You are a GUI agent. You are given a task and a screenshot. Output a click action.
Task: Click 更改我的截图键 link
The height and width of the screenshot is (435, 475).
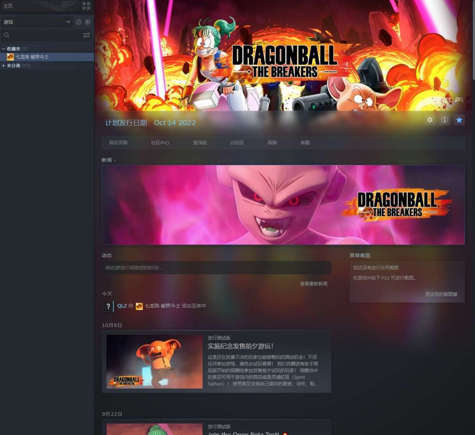tap(441, 294)
